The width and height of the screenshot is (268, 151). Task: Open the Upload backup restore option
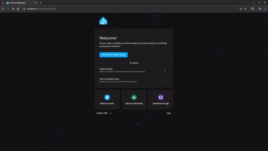coord(134,70)
